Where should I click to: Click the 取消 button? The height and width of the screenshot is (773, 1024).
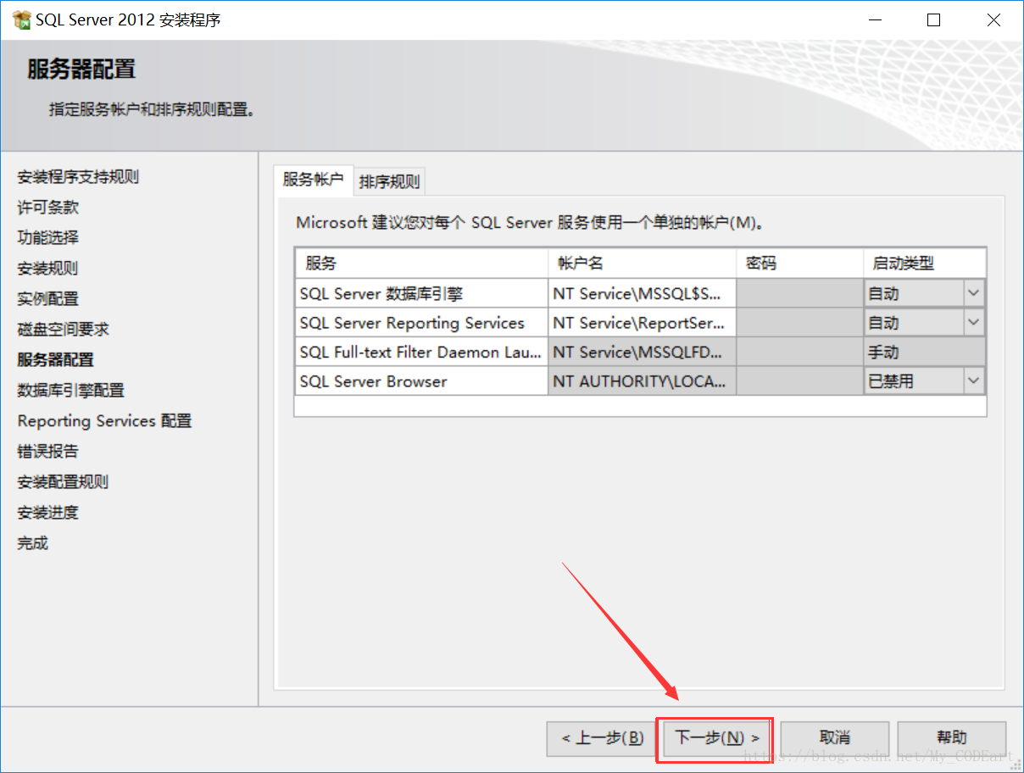pyautogui.click(x=835, y=738)
